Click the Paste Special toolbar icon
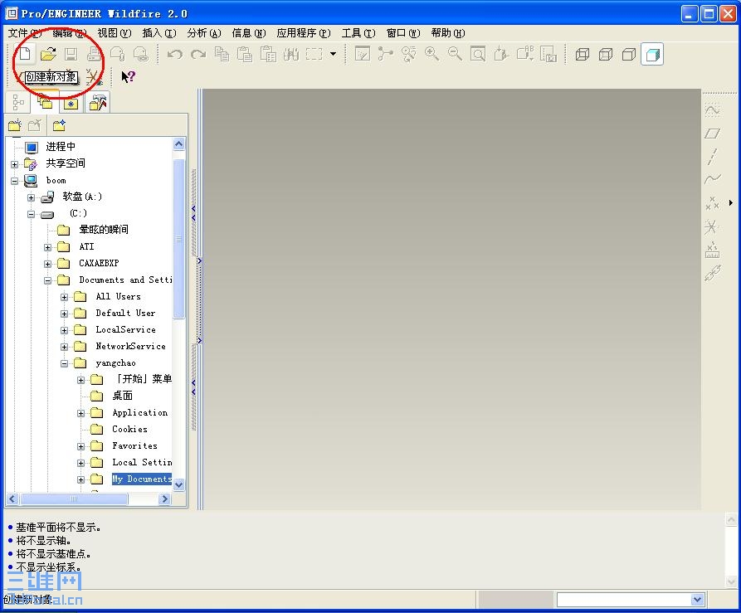Screen dimensions: 741x613 click(268, 54)
